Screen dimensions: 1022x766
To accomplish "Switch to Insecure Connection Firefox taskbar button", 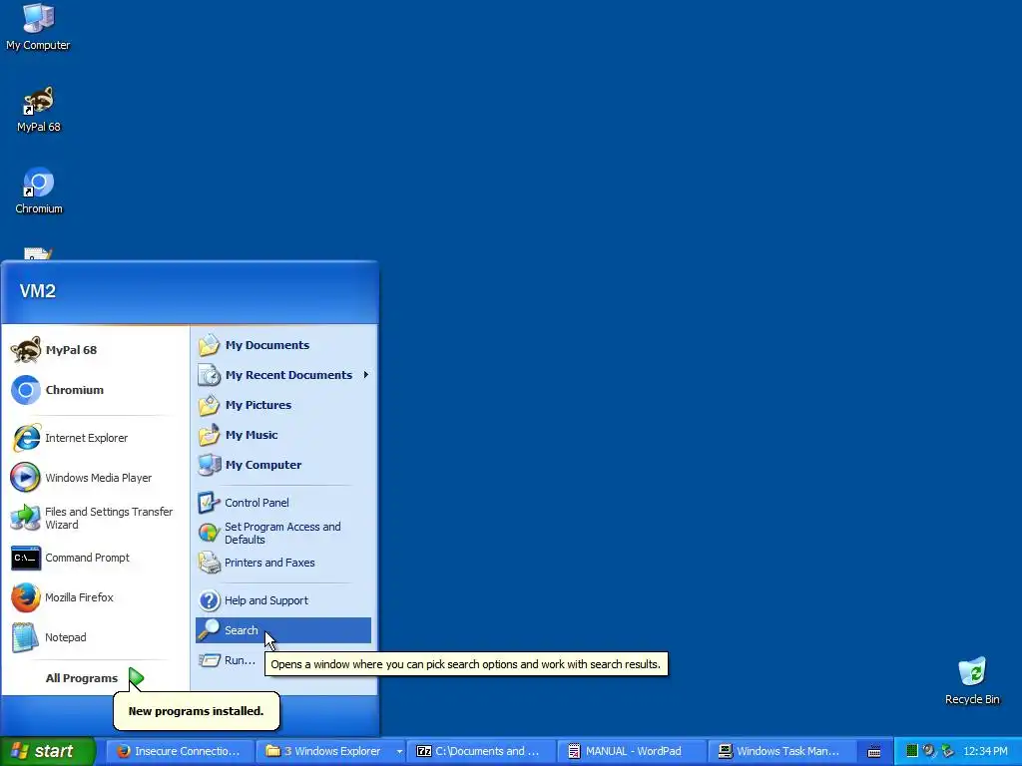I will pos(180,751).
